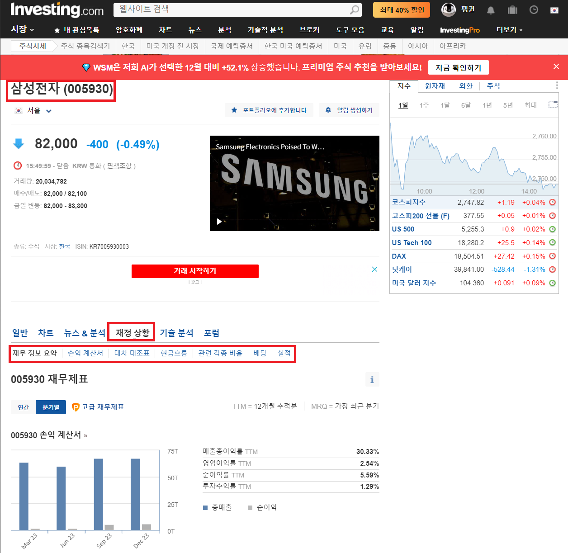Play the Samsung Electronics video

pyautogui.click(x=219, y=222)
